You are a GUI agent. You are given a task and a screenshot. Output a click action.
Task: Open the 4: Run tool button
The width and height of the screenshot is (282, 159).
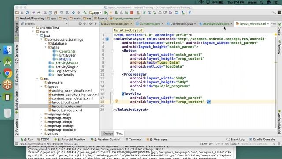(27, 140)
